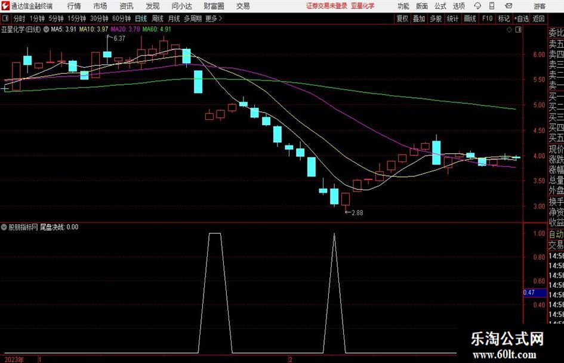Switch to 15分钟 period tab

tap(76, 18)
